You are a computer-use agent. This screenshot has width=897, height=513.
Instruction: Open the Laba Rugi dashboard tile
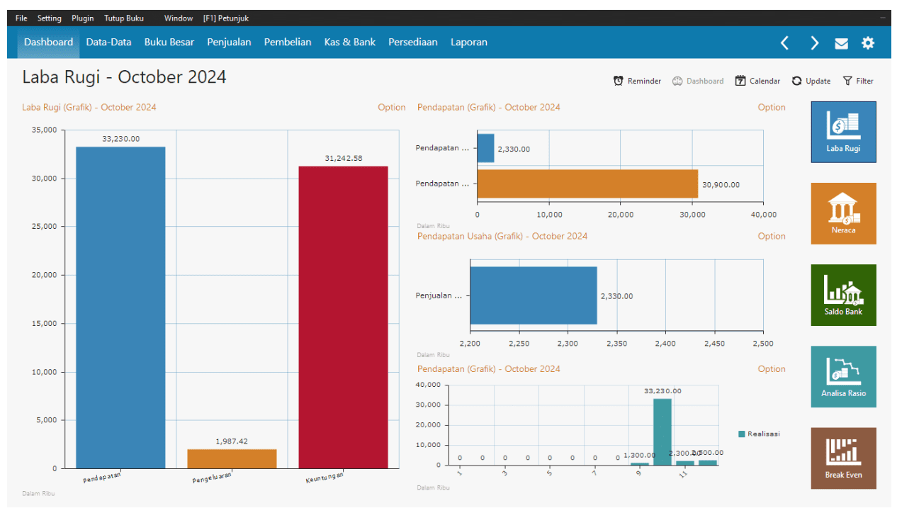point(843,132)
